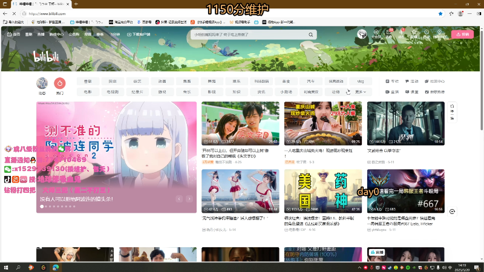Open the Edge icon in the taskbar
Viewport: 484px width, 272px height.
coord(56,267)
